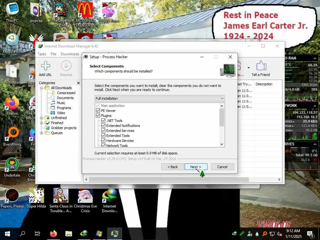Click the Description column header
Screen dimensions: 320x240
pyautogui.click(x=264, y=84)
